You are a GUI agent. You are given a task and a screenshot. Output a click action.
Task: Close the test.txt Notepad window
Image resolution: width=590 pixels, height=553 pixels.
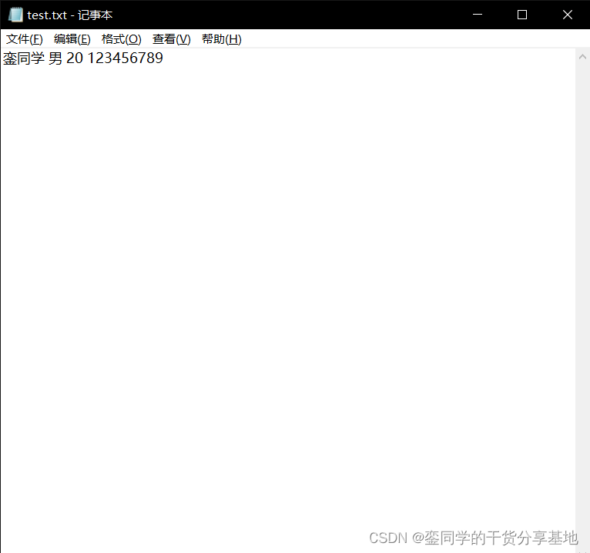568,15
